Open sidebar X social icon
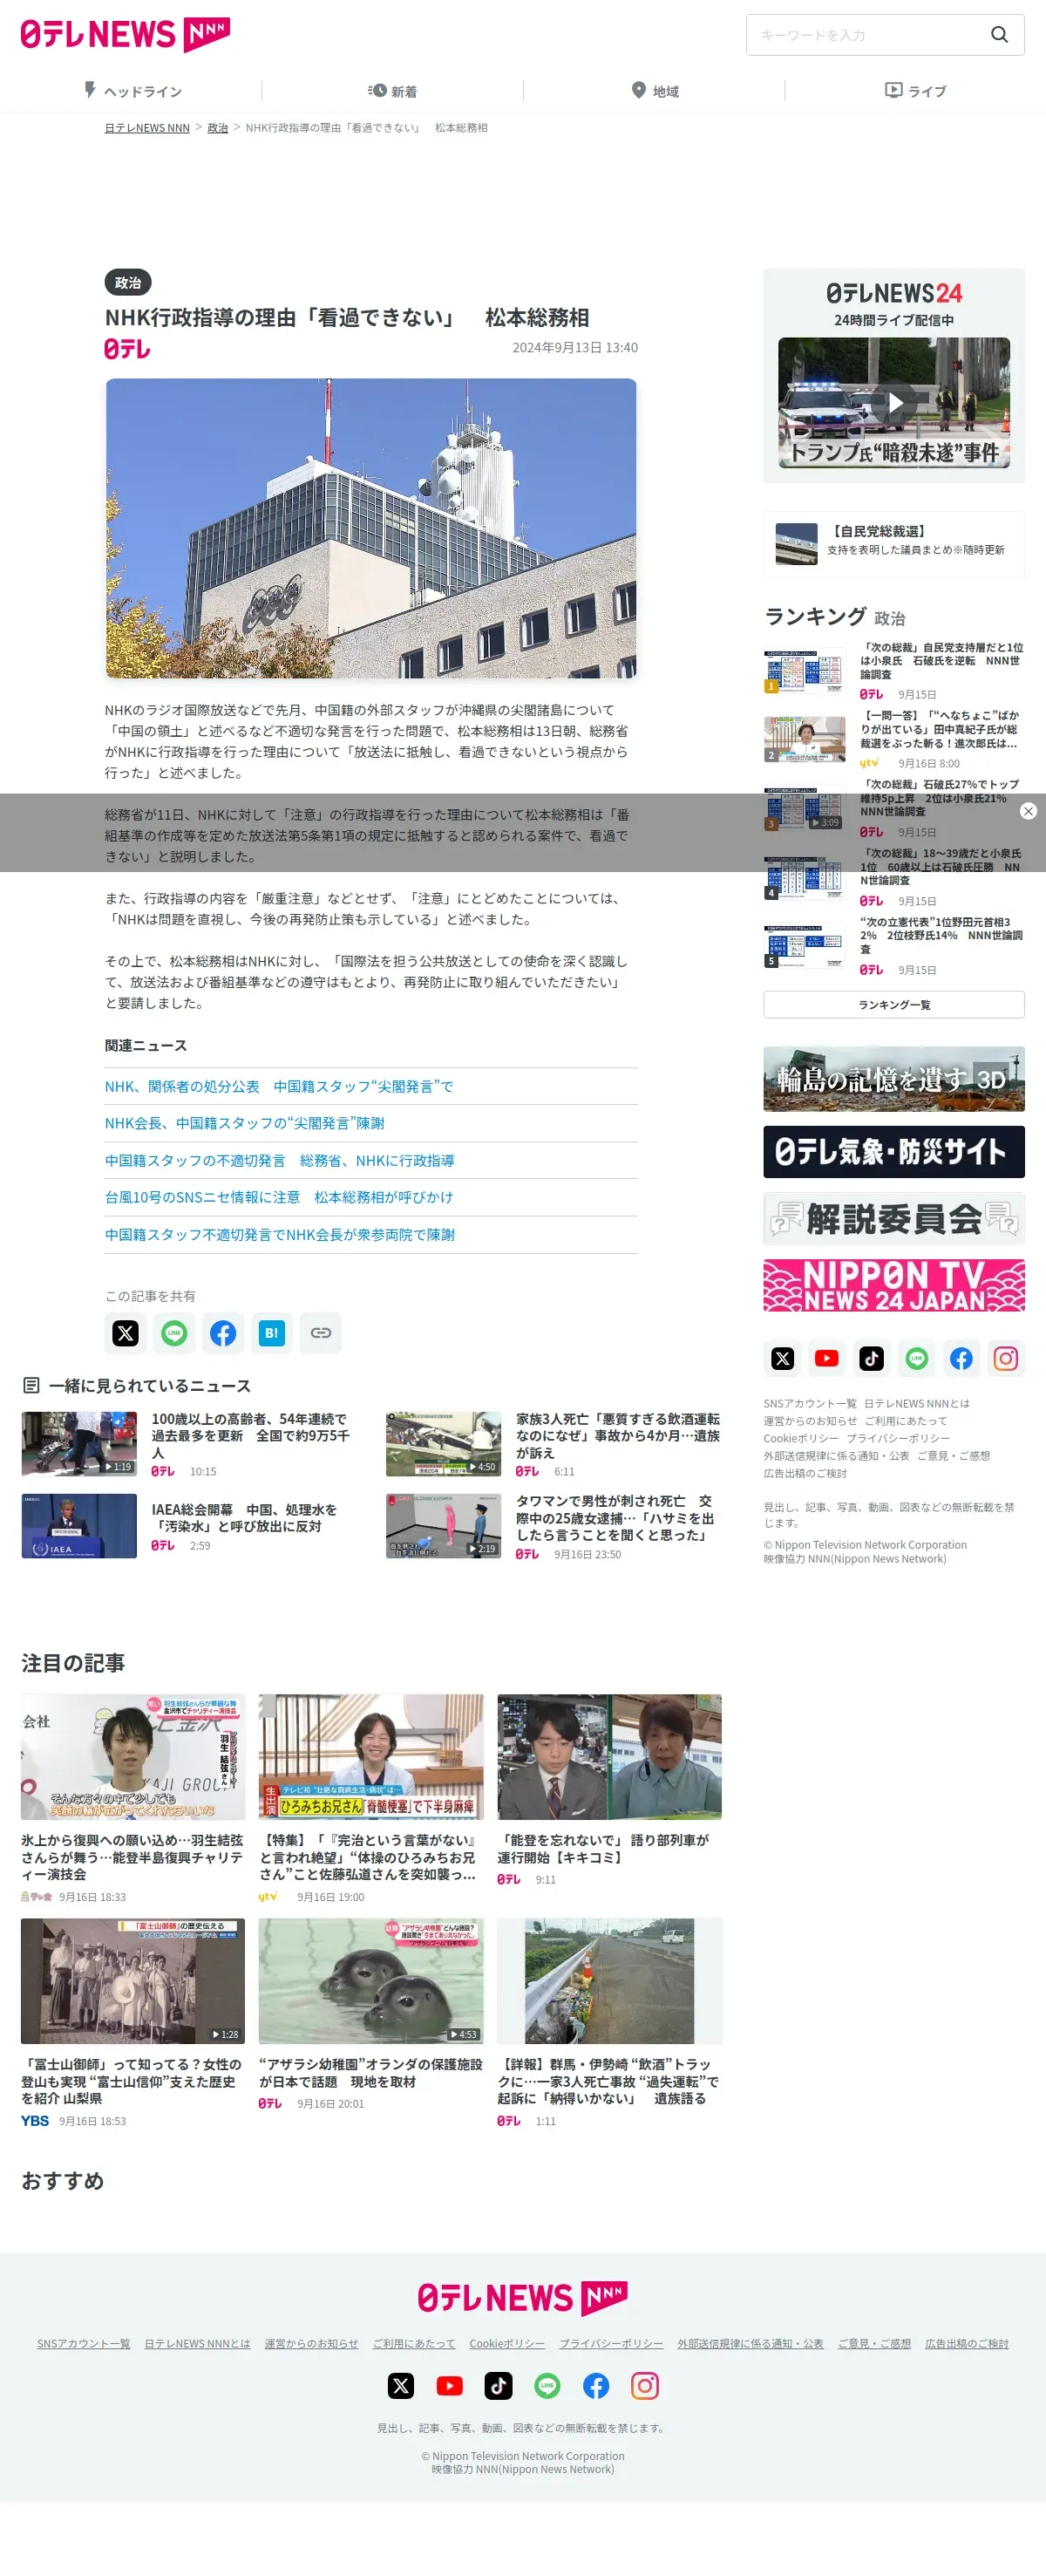1046x2576 pixels. coord(783,1358)
